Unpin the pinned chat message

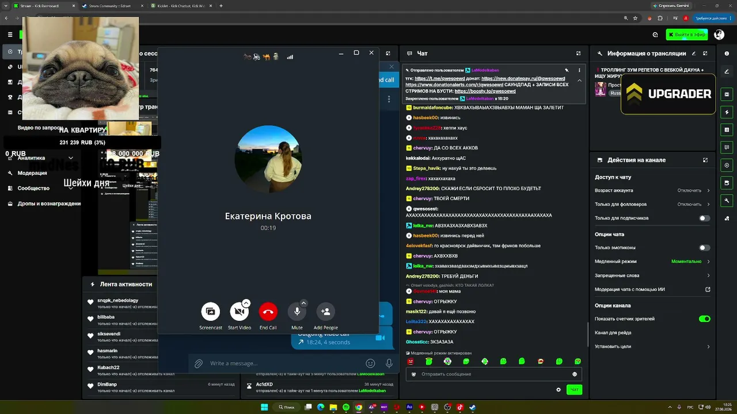567,70
